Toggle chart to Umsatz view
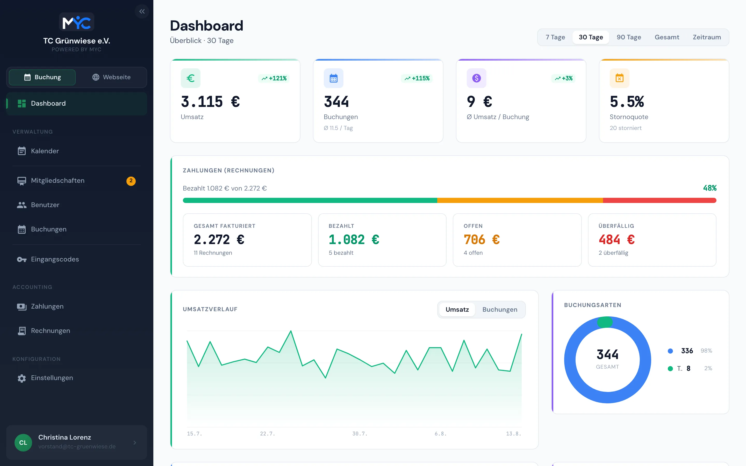746x466 pixels. pos(457,309)
